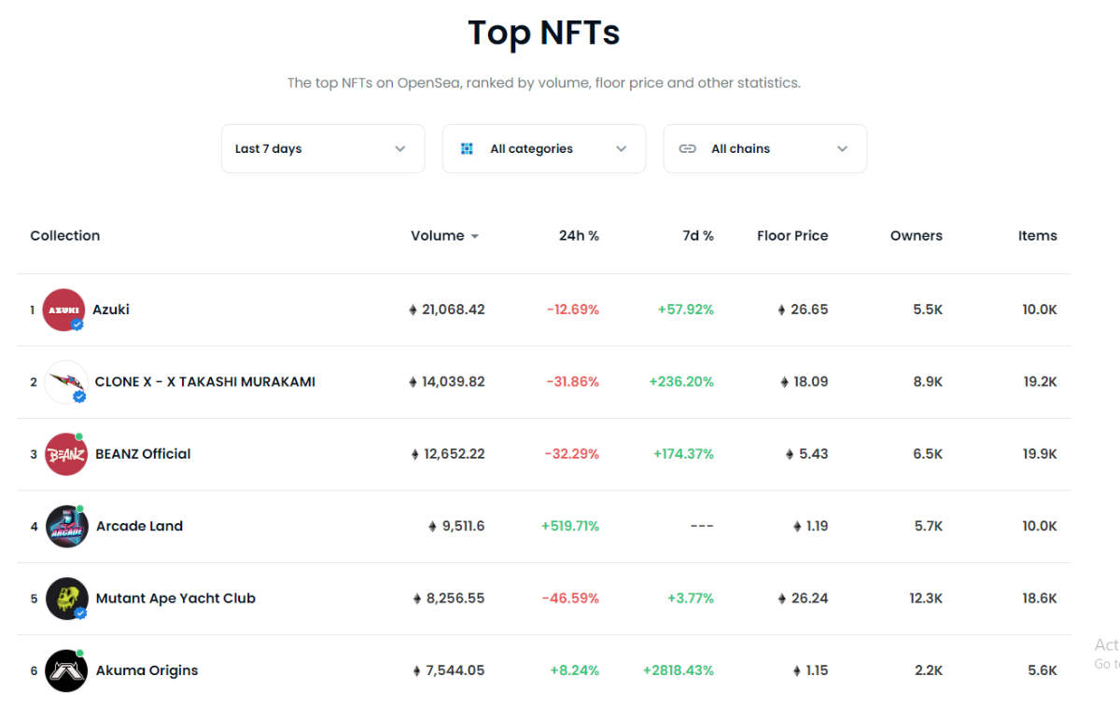
Task: Click the Akuma Origins collection logo
Action: click(66, 670)
